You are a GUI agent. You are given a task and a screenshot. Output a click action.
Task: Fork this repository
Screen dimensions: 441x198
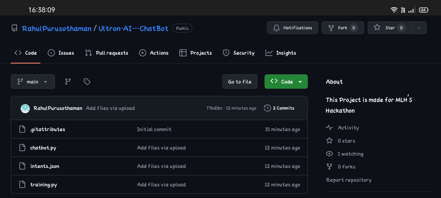[x=343, y=28]
